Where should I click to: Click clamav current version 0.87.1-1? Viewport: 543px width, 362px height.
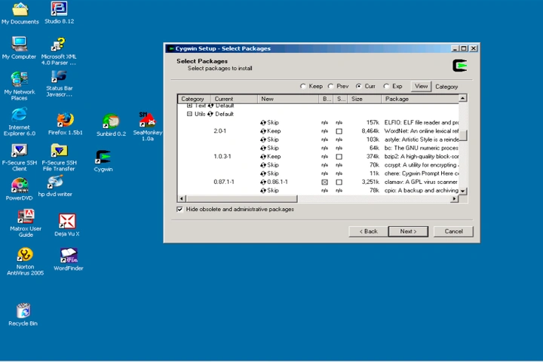[x=224, y=182]
